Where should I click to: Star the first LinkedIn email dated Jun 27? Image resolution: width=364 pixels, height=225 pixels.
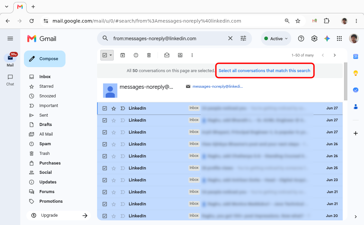point(113,108)
